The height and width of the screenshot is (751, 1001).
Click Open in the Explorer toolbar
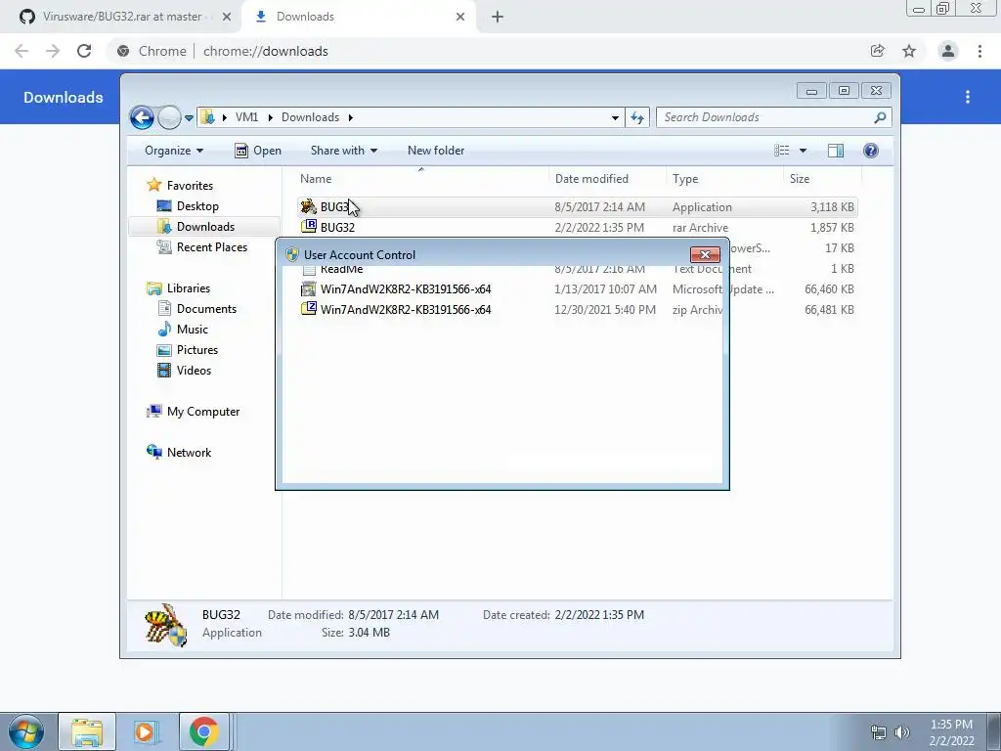tap(258, 151)
